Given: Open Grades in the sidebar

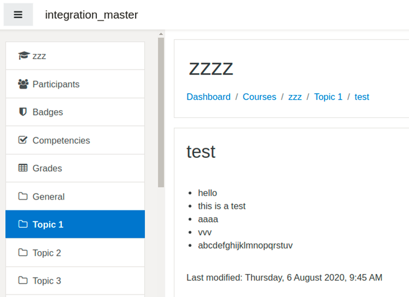Looking at the screenshot, I should 75,168.
